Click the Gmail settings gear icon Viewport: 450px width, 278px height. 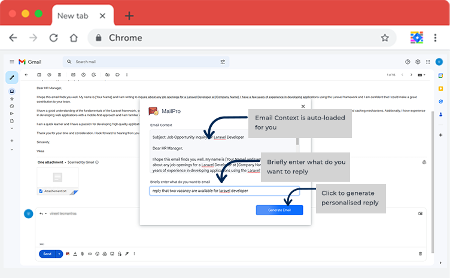418,62
